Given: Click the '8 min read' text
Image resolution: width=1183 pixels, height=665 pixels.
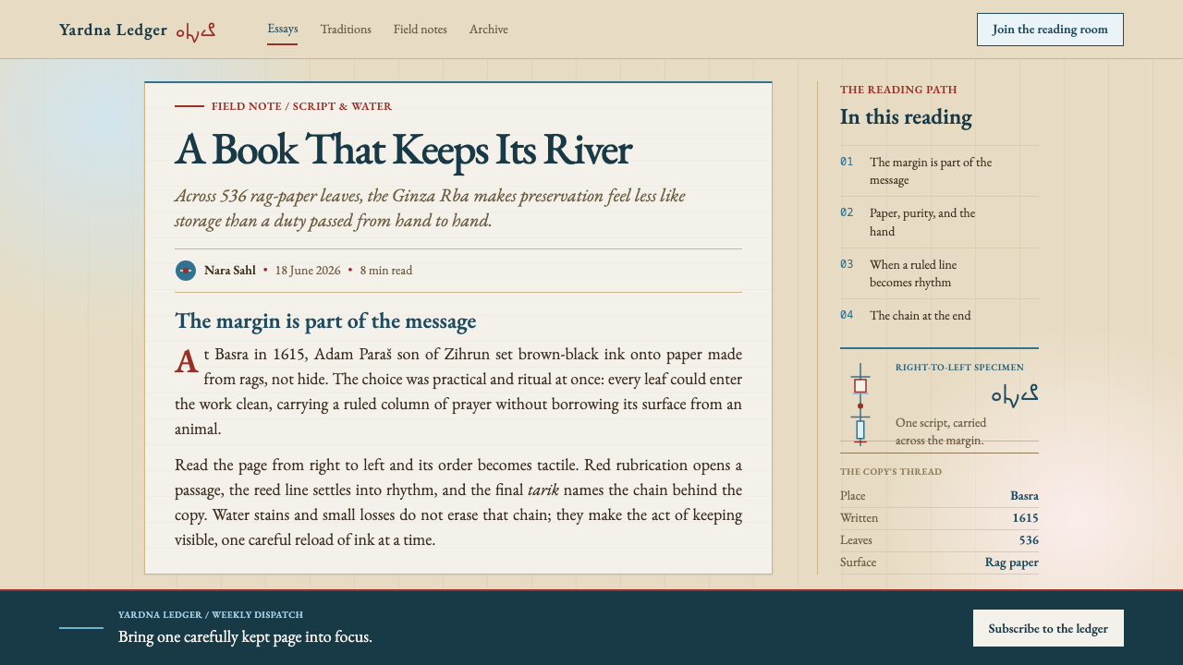Looking at the screenshot, I should 386,271.
